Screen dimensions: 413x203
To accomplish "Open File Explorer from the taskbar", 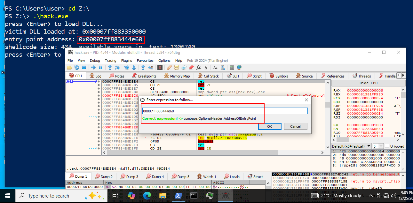I will (163, 196).
